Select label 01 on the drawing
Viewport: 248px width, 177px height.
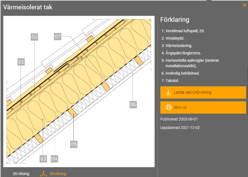click(21, 62)
